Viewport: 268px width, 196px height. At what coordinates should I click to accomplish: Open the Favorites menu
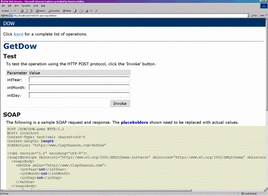coord(26,6)
